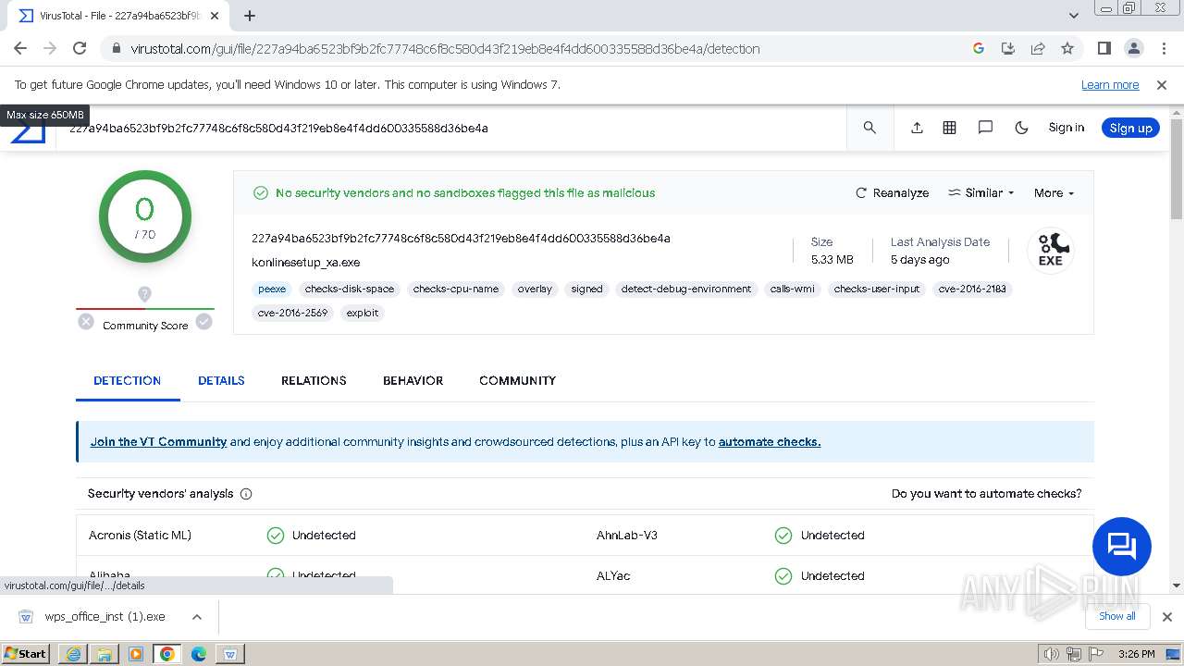Click the ALYac Undetected check icon

783,575
